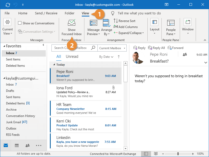Click Reply in reading pane
This screenshot has width=209, height=157.
tap(140, 48)
